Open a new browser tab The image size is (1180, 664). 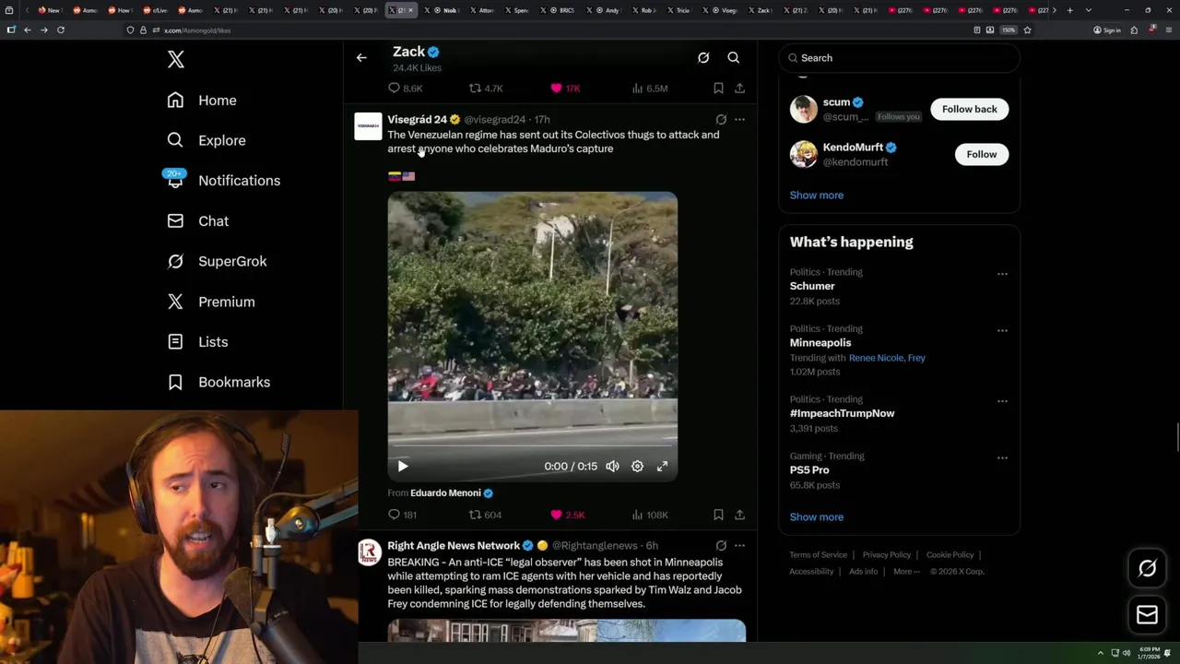click(1069, 10)
